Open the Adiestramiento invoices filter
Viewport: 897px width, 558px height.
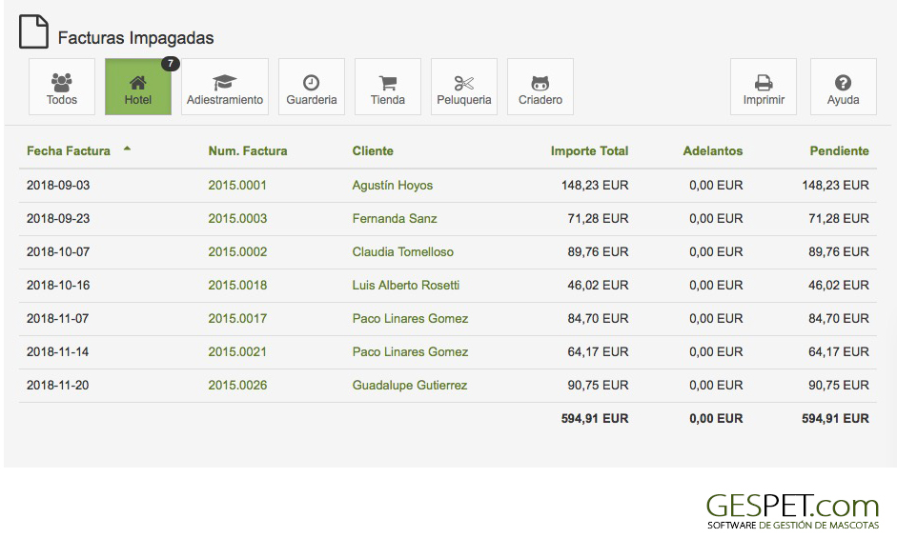click(225, 87)
